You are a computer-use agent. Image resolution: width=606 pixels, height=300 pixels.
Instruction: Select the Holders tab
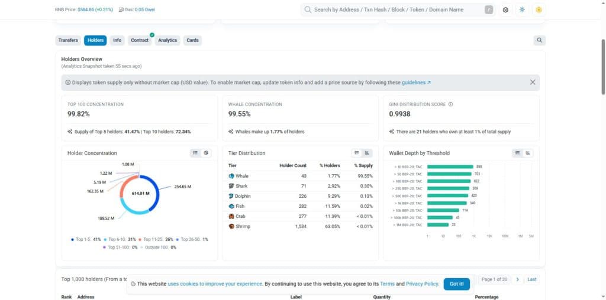pos(95,40)
